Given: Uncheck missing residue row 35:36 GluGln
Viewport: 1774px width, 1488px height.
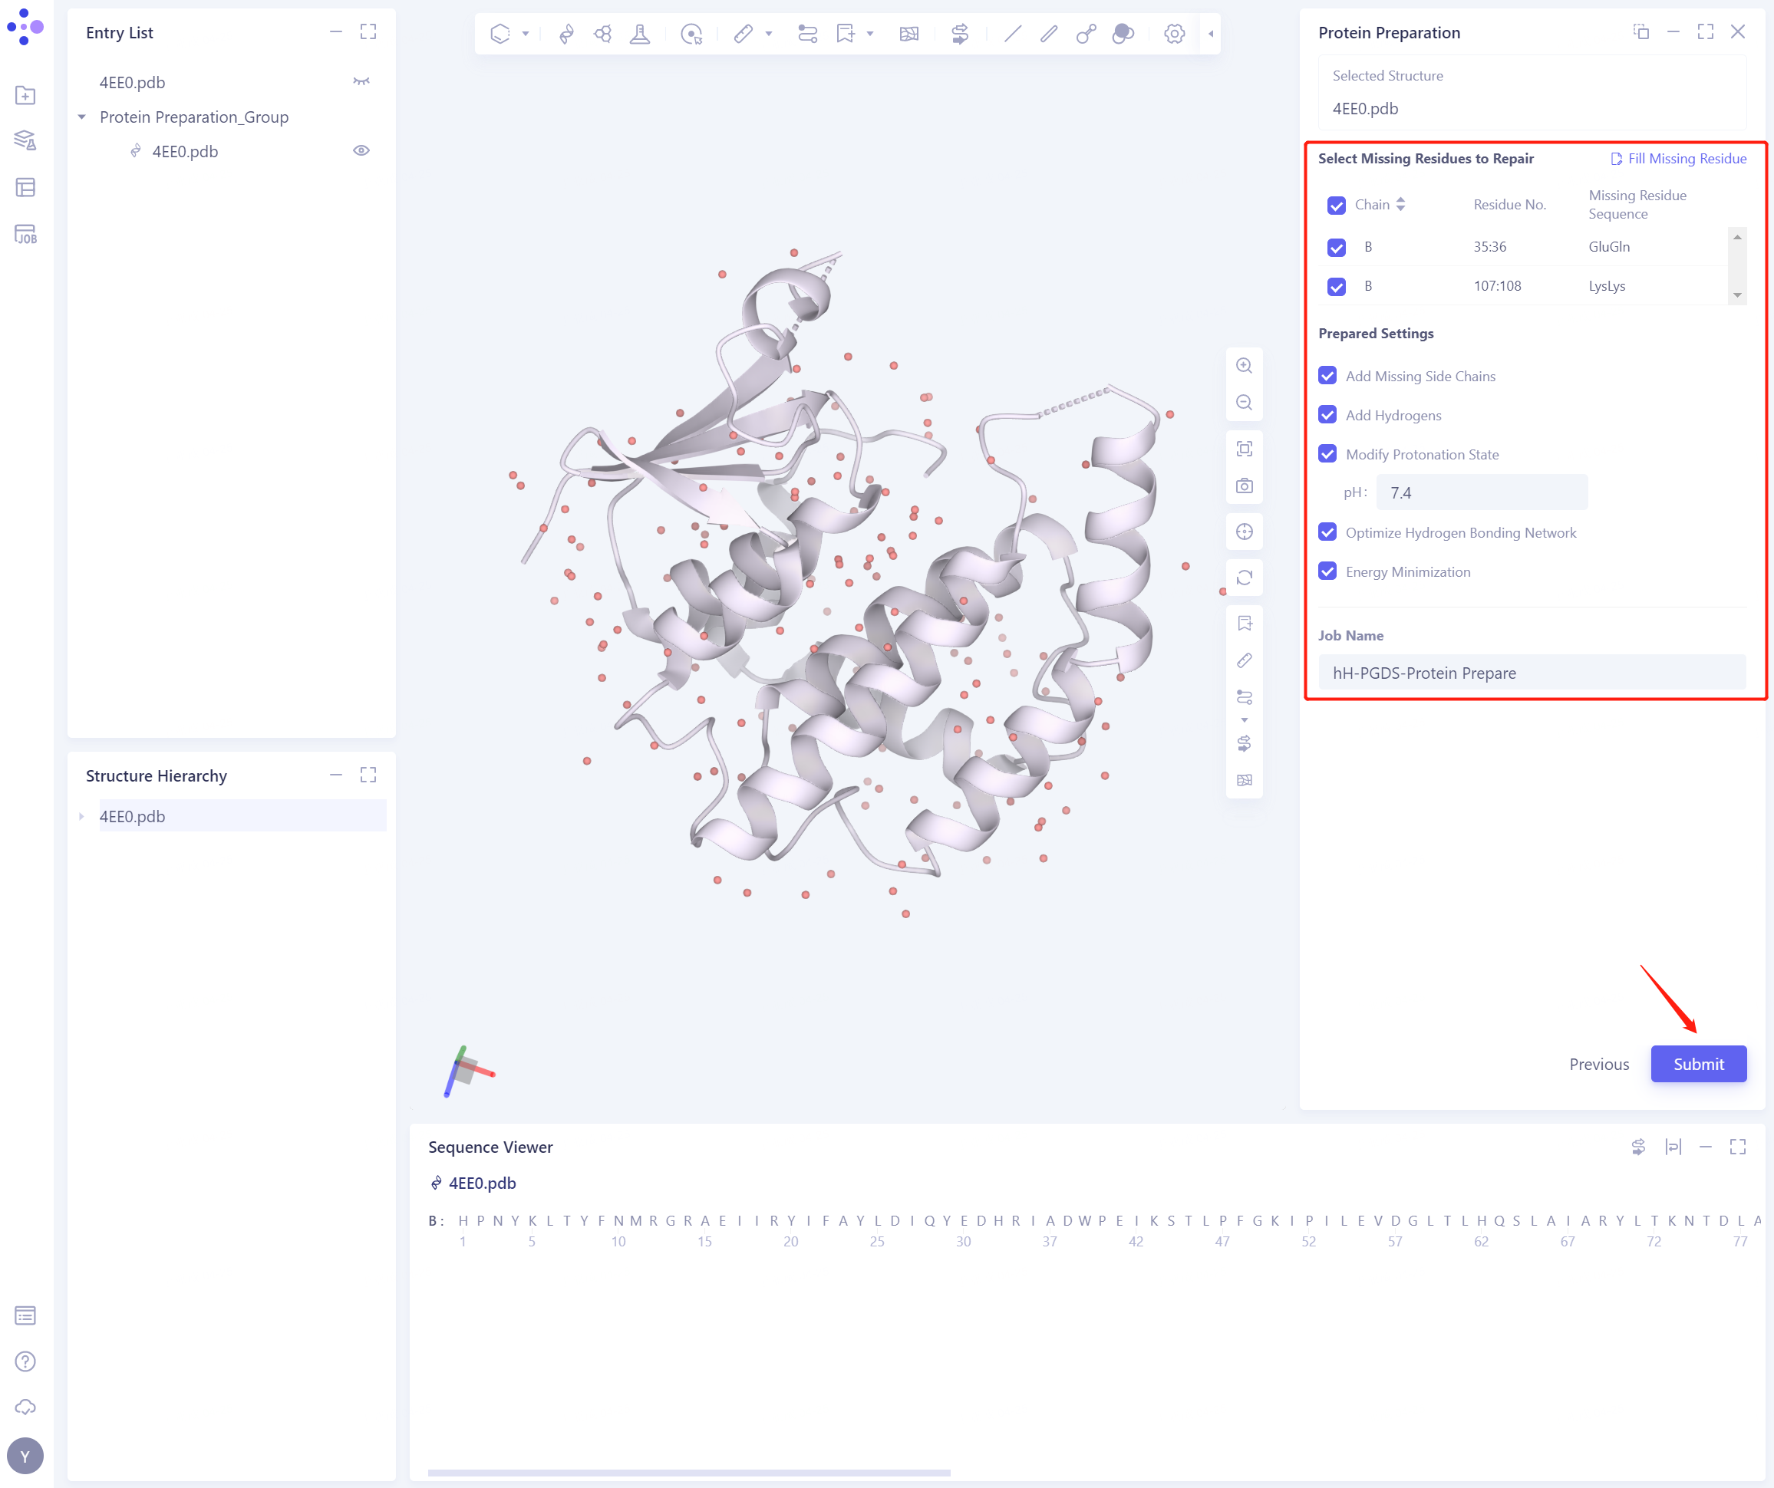Looking at the screenshot, I should [1336, 248].
